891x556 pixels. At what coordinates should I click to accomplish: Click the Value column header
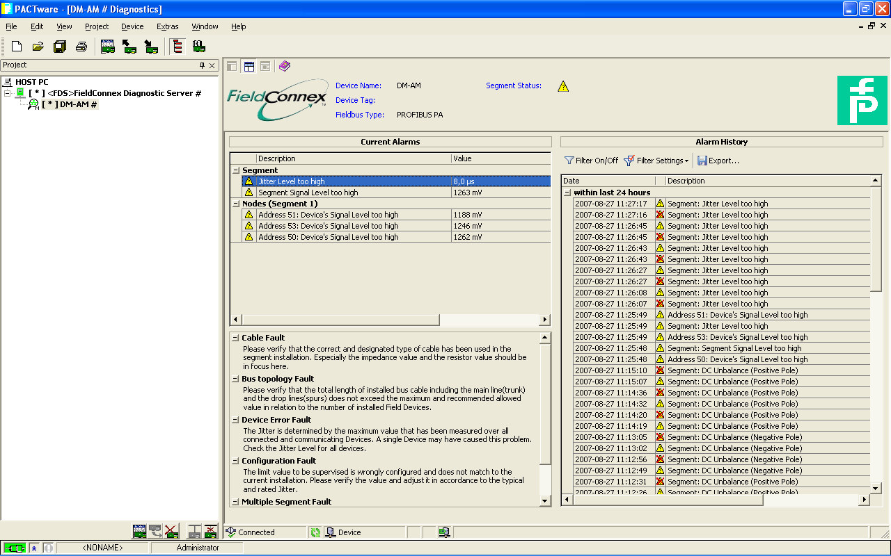[x=500, y=158]
